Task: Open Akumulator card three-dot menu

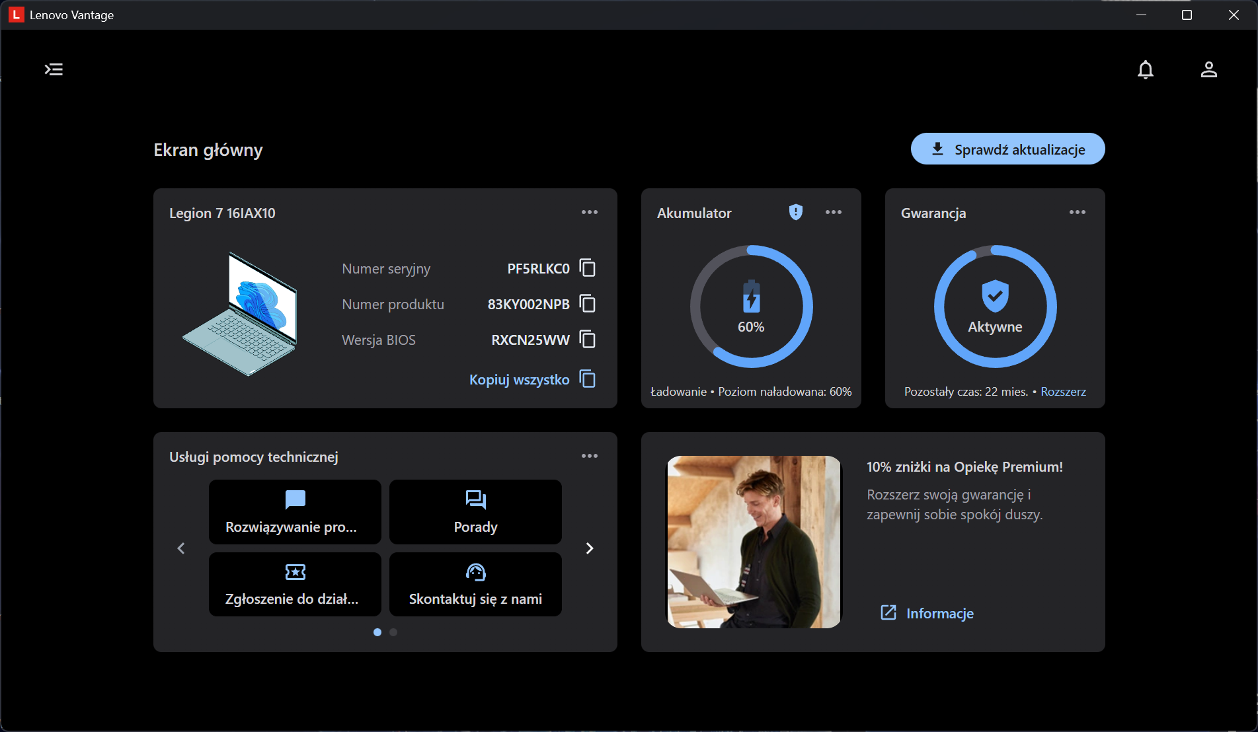Action: 833,212
